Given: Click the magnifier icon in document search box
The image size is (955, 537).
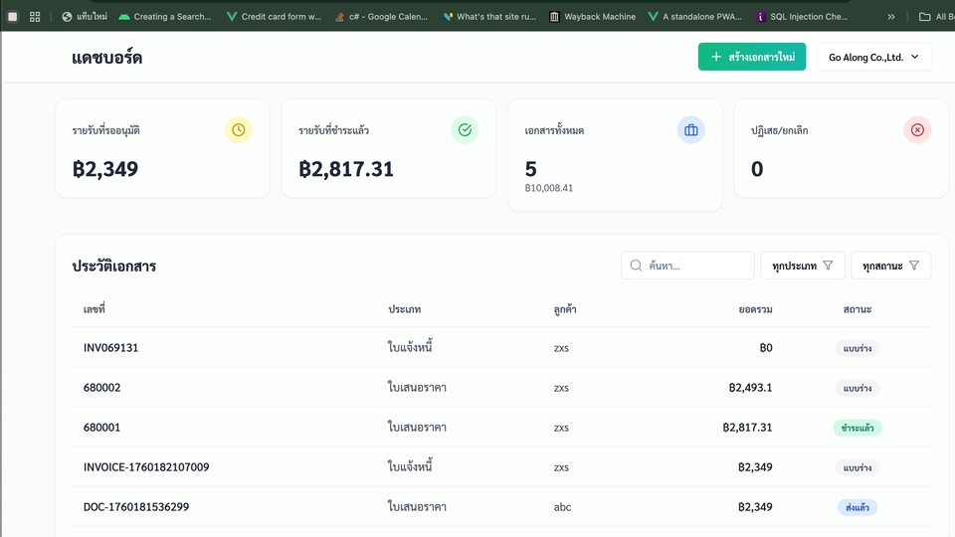Looking at the screenshot, I should tap(636, 266).
